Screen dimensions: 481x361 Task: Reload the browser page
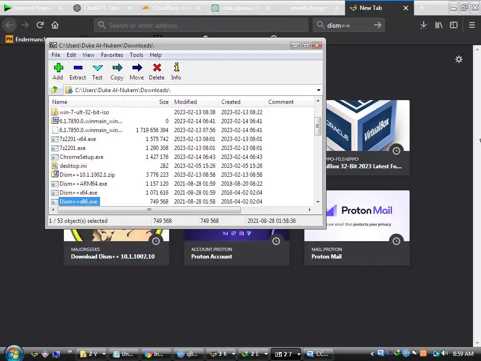click(x=40, y=25)
